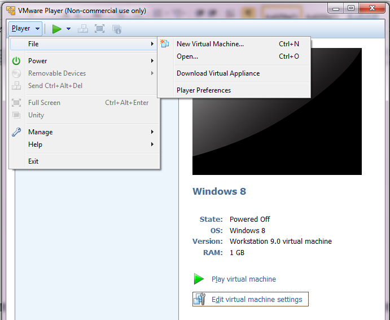This screenshot has width=390, height=320.
Task: Open Player Preferences
Action: point(234,90)
